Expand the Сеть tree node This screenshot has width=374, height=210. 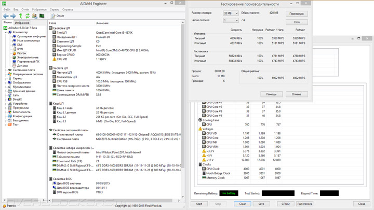tap(6, 95)
